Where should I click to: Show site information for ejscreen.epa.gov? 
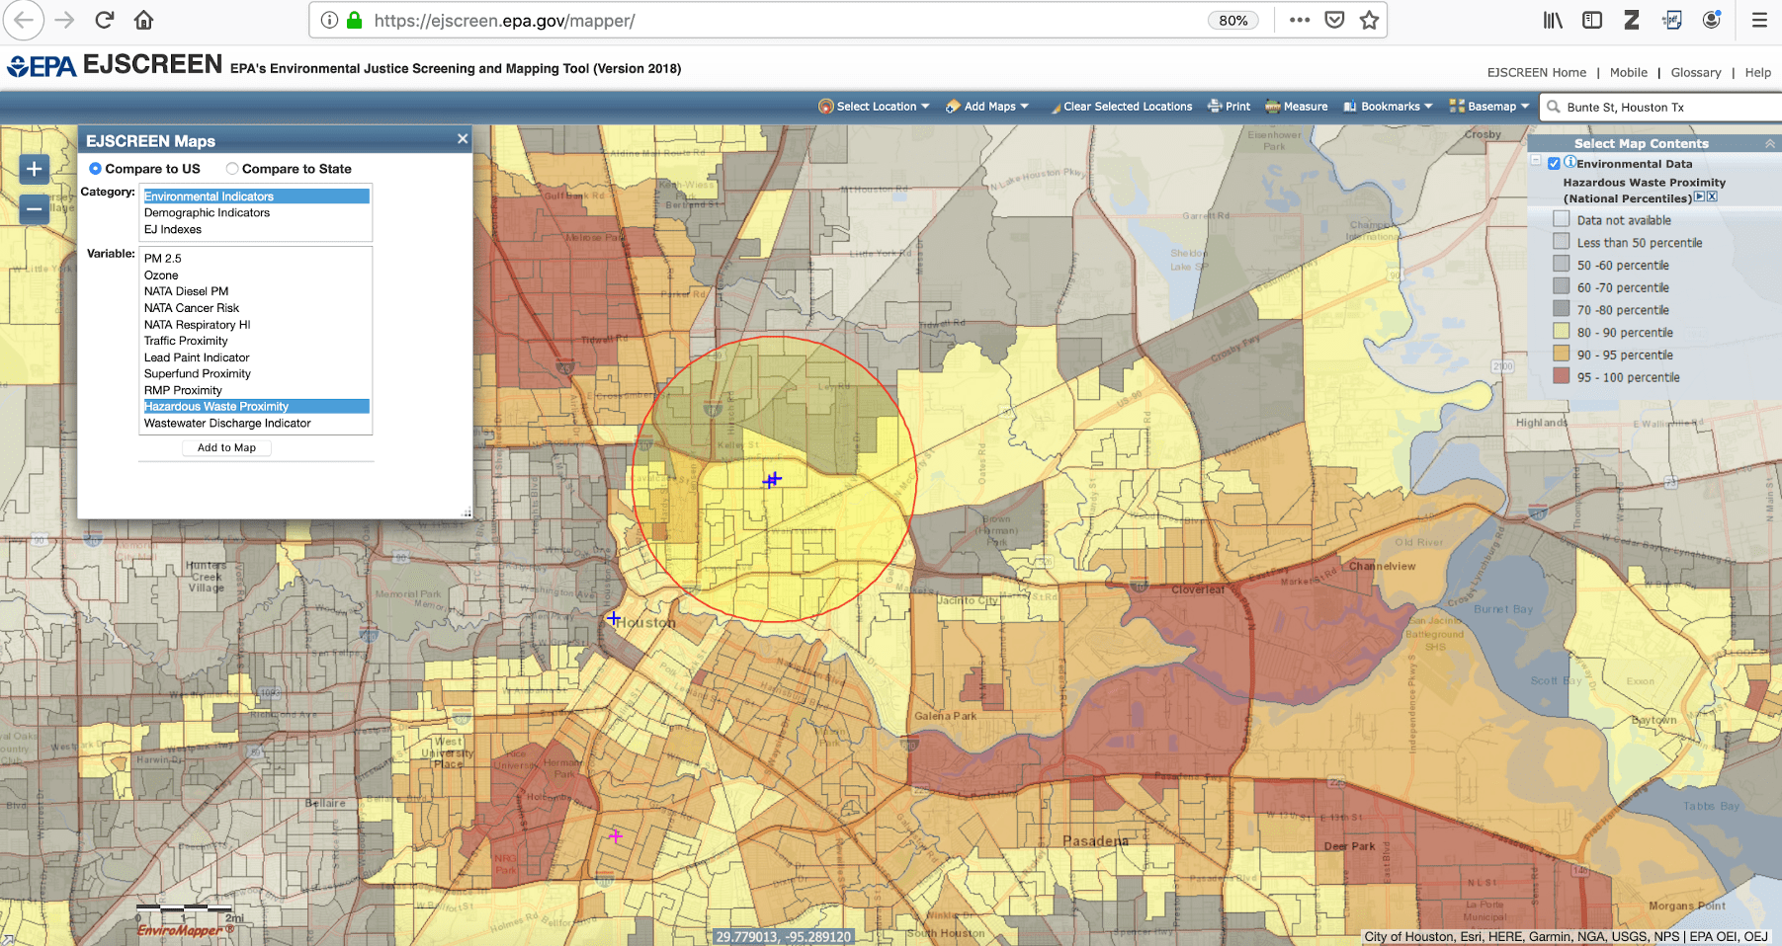329,20
